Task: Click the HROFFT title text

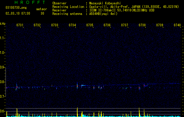Action: (30, 2)
